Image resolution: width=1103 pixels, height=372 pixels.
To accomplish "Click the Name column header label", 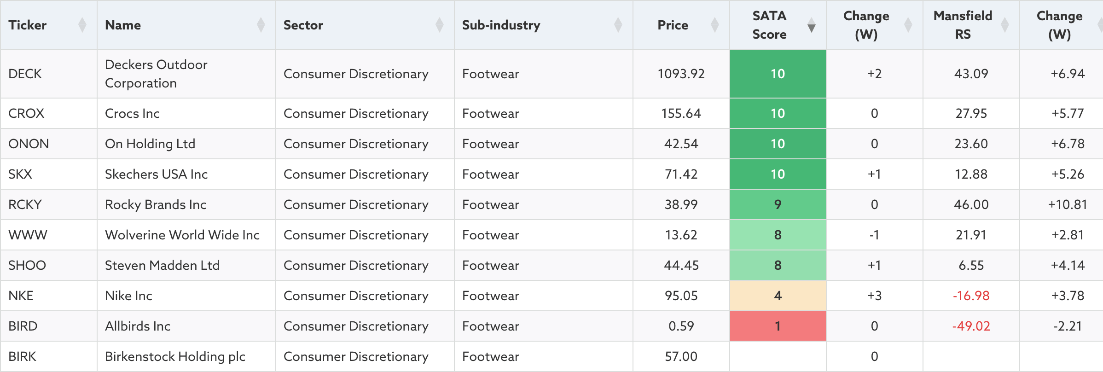I will point(123,25).
